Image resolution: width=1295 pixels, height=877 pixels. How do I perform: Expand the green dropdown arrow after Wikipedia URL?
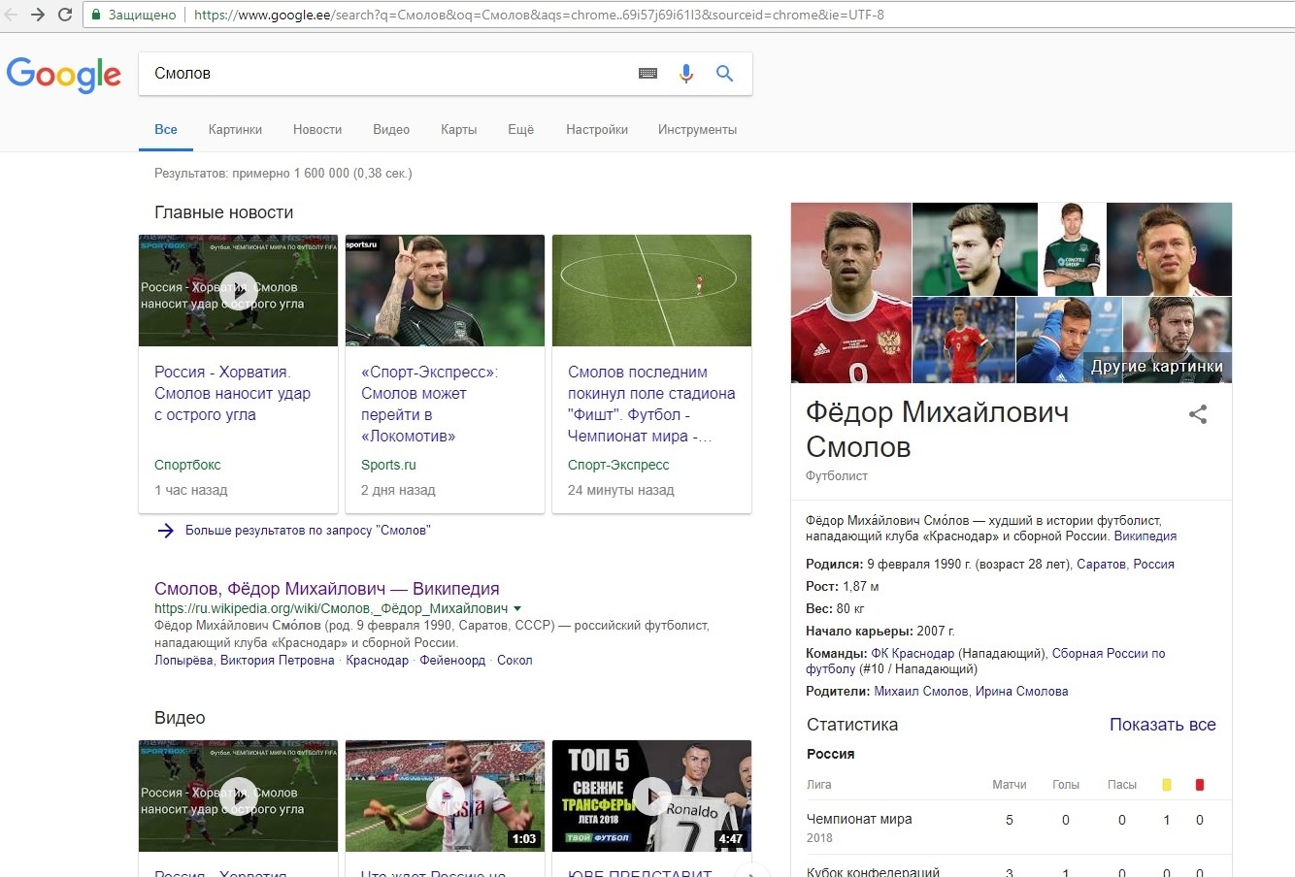tap(517, 608)
